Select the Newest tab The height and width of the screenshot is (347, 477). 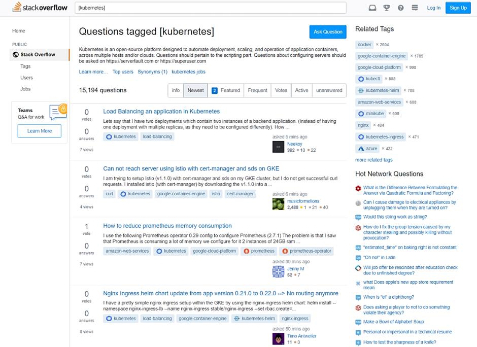pos(195,90)
